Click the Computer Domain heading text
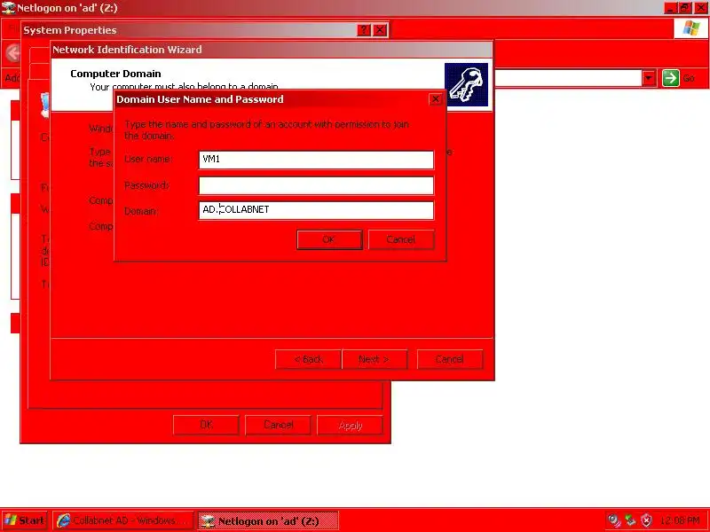 point(115,74)
